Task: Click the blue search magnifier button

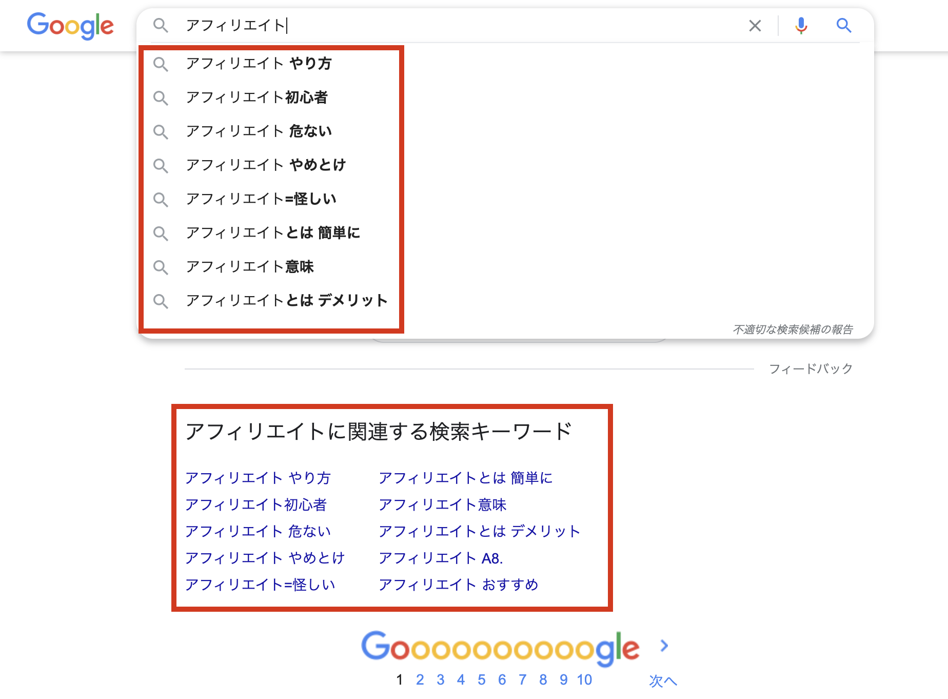Action: (x=844, y=25)
